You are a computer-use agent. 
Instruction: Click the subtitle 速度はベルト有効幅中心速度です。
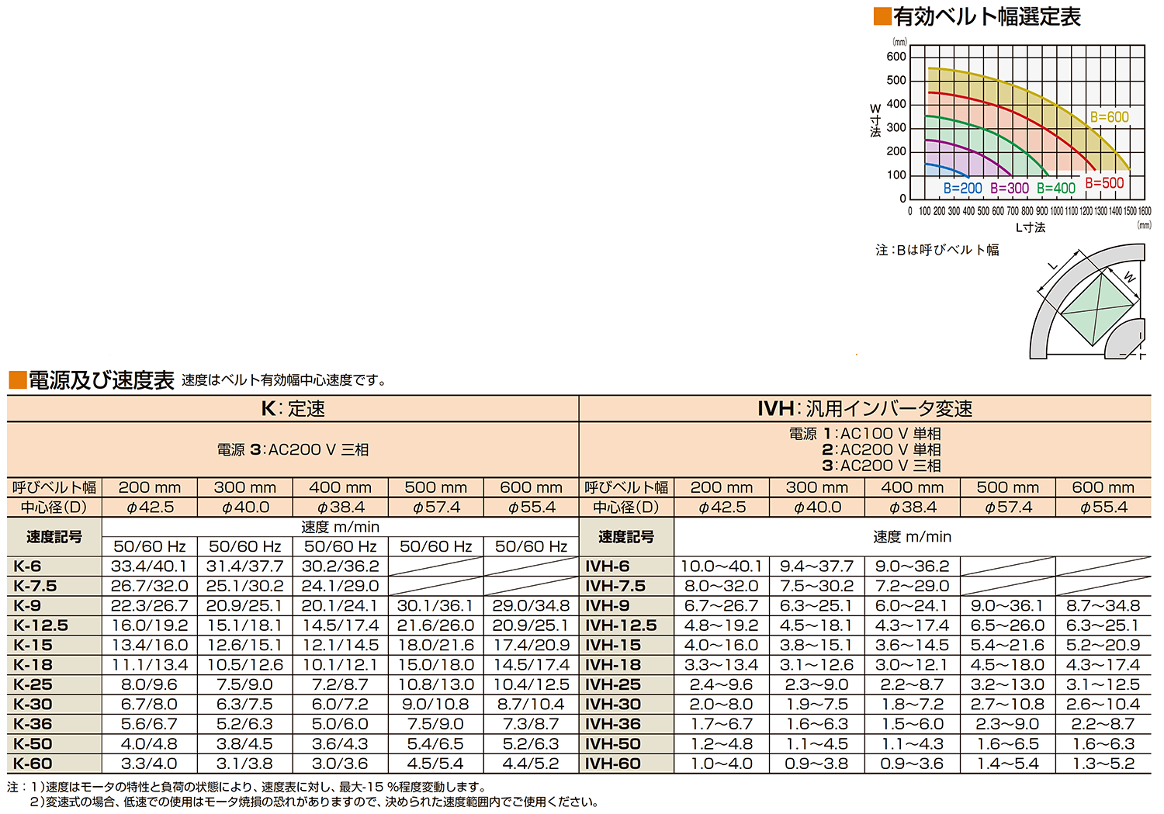tap(284, 380)
